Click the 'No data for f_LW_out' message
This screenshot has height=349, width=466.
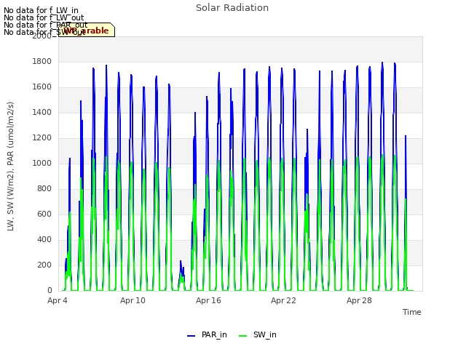(44, 17)
